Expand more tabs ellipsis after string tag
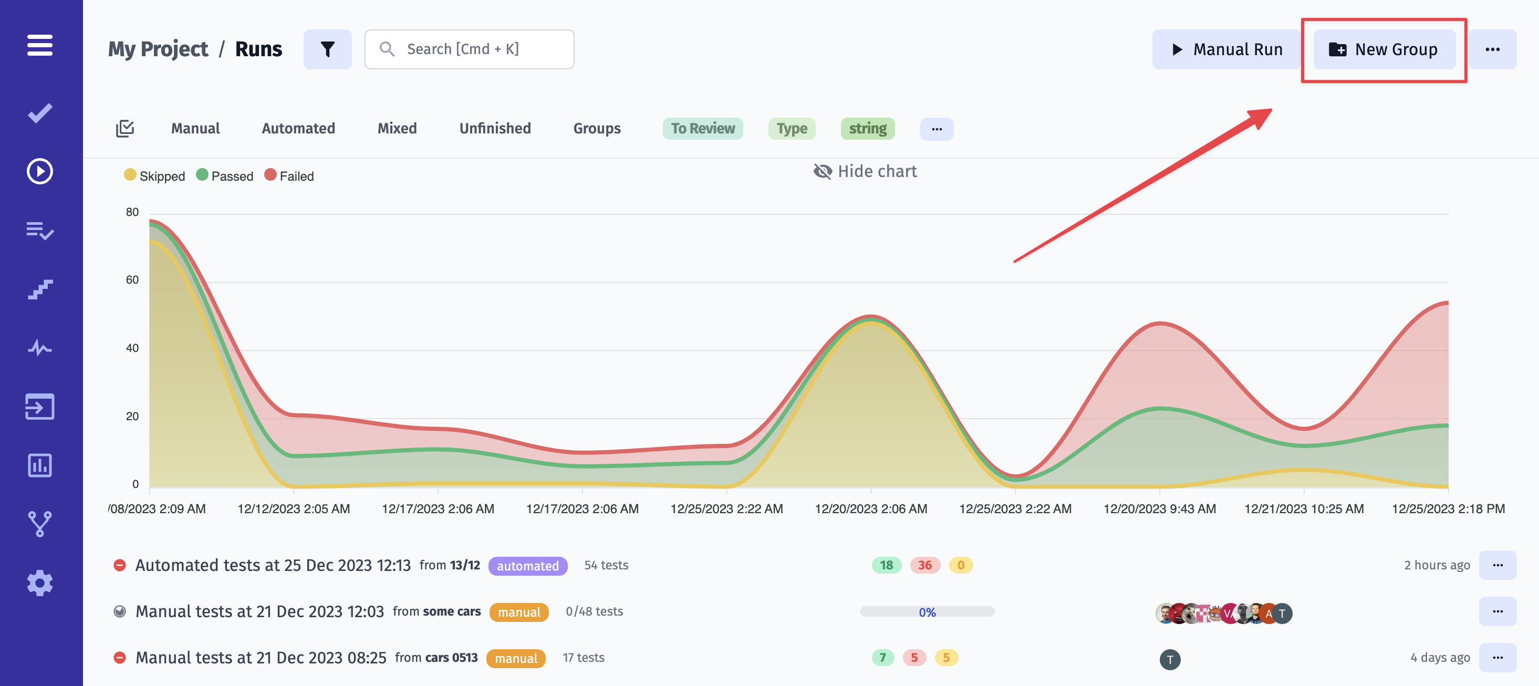 click(936, 129)
